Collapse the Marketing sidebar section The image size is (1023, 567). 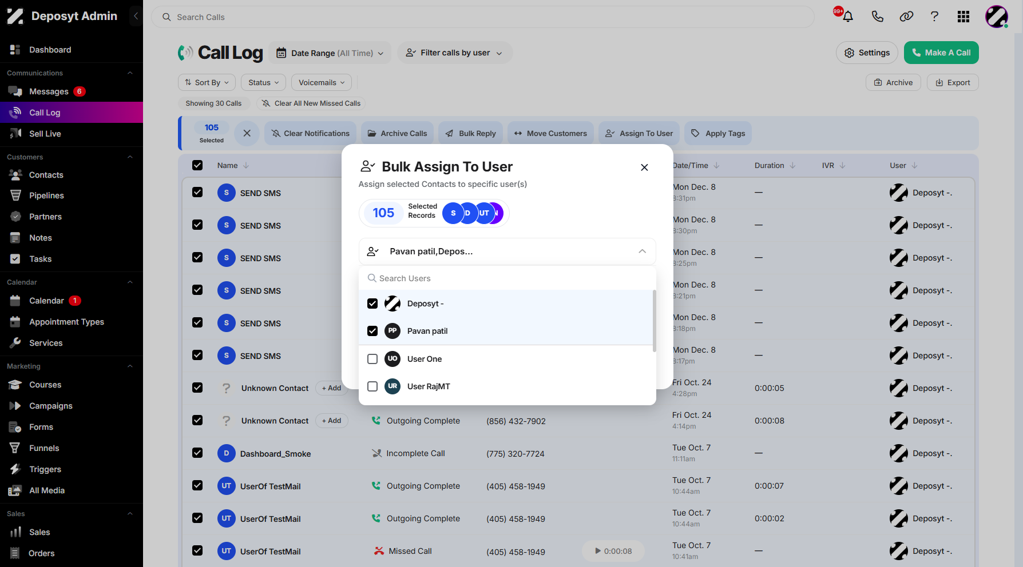point(130,366)
